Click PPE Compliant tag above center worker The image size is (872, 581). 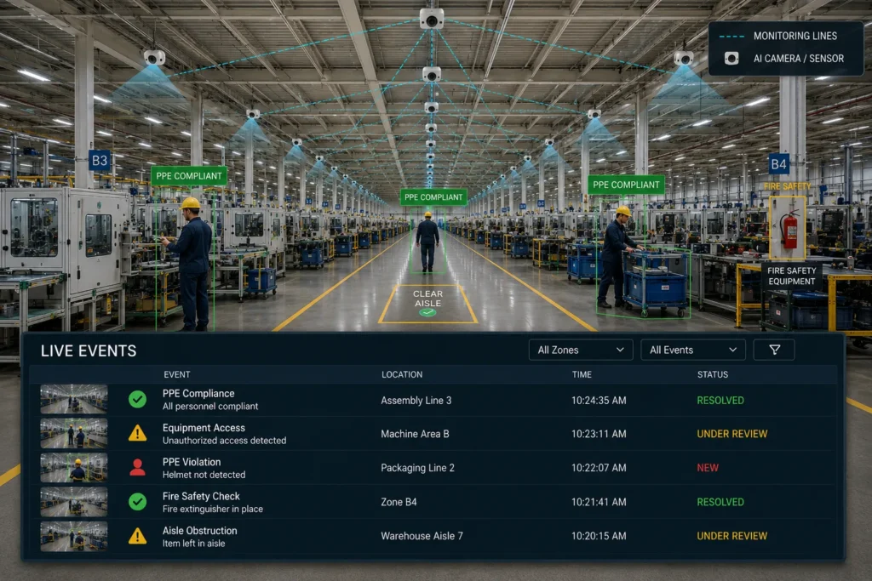click(433, 197)
